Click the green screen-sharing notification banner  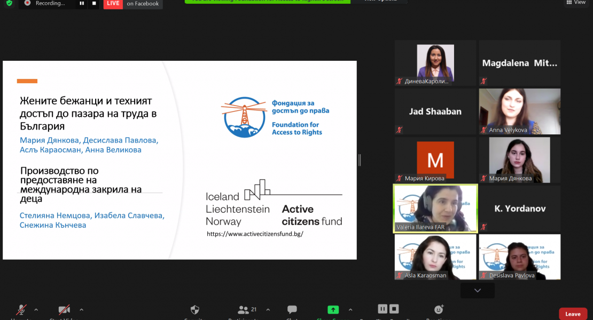pos(267,1)
